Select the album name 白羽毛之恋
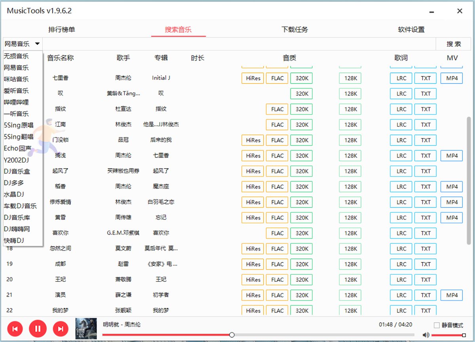475x342 pixels. click(161, 202)
